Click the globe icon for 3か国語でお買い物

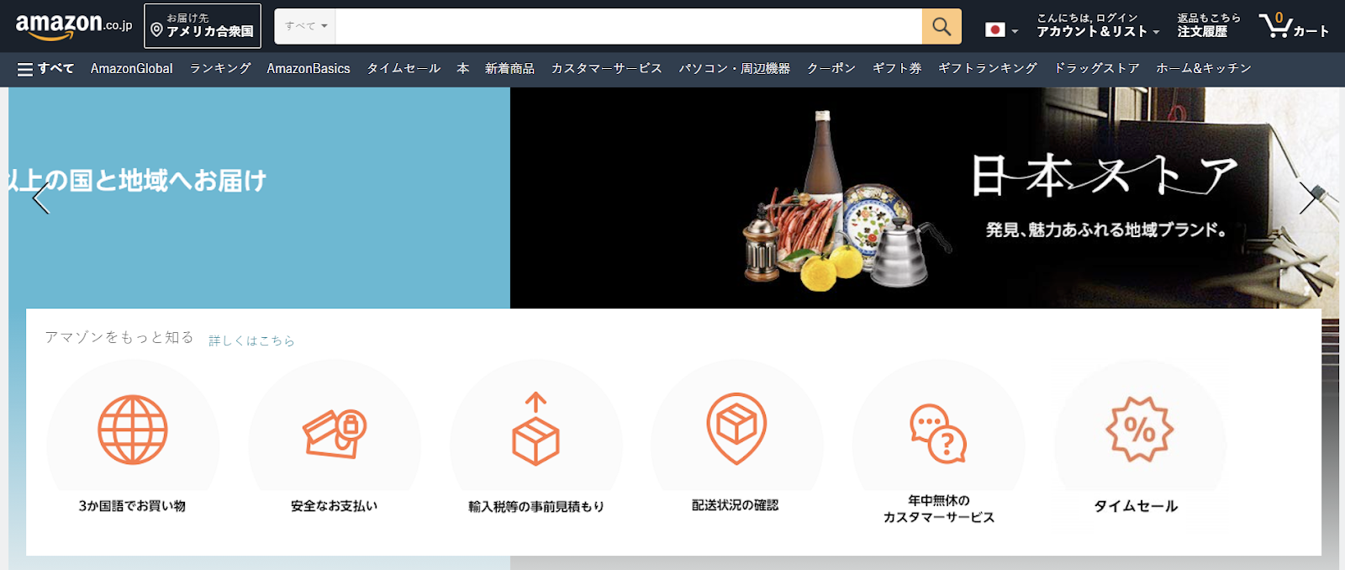133,430
